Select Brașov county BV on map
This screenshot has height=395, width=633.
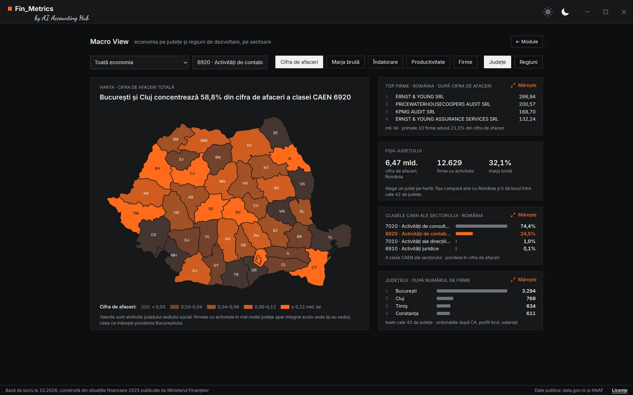pyautogui.click(x=237, y=212)
